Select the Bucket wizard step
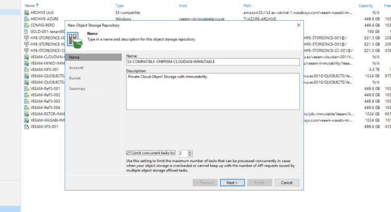 tap(75, 78)
